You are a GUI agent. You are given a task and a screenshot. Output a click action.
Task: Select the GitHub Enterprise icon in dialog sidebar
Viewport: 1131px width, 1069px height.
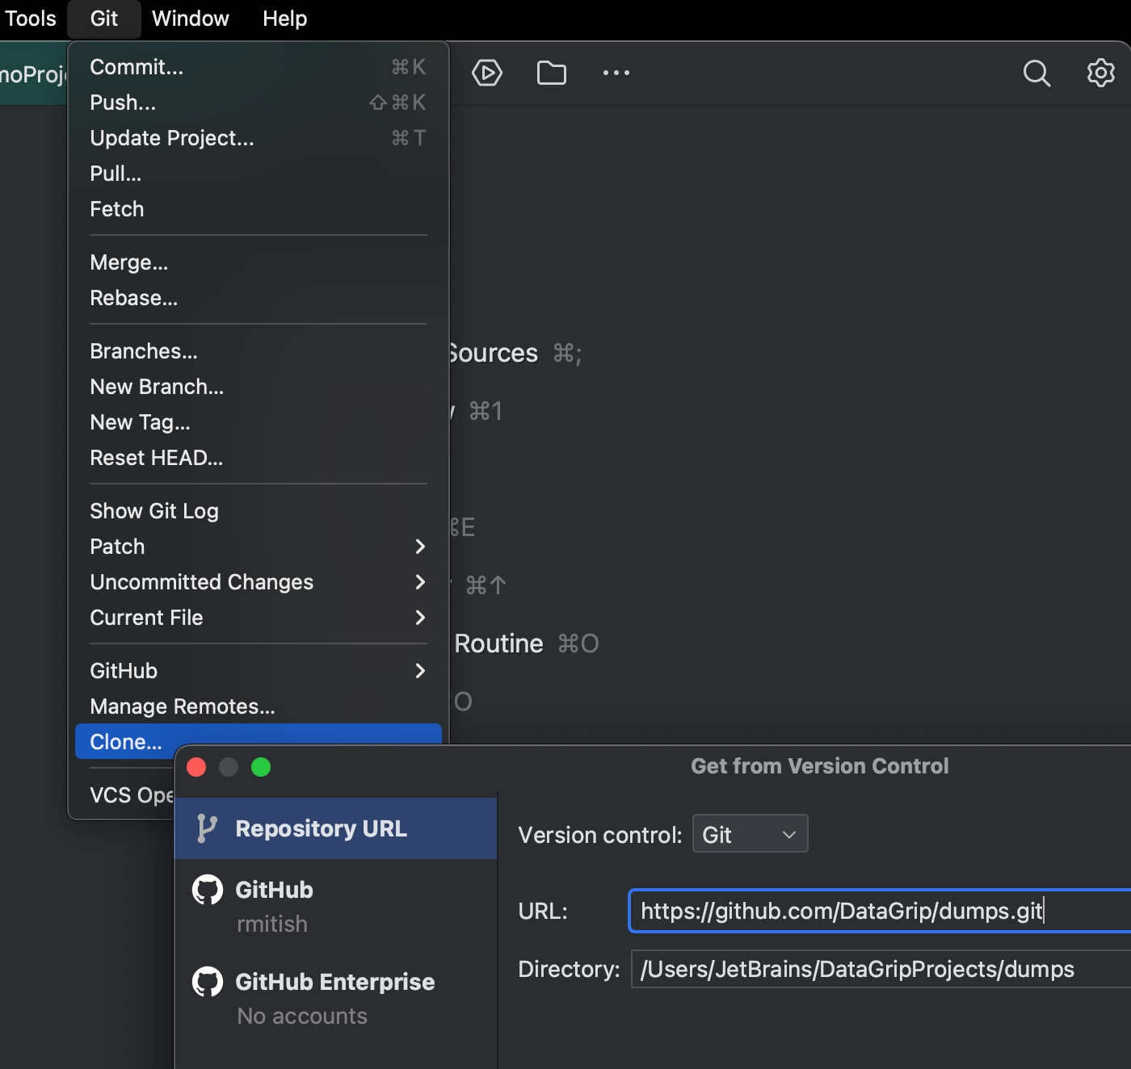tap(208, 982)
